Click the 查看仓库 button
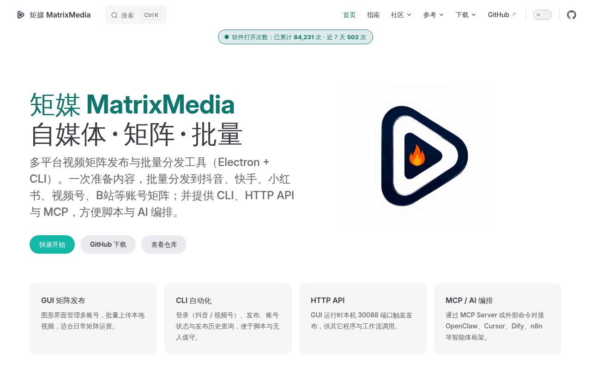591x369 pixels. pos(164,244)
